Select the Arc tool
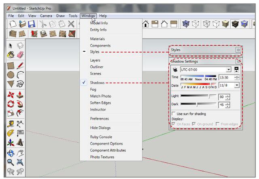The height and width of the screenshot is (179, 259). click(x=20, y=75)
